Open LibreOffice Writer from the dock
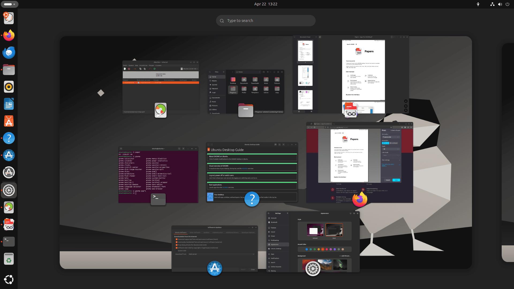514x289 pixels. click(x=9, y=104)
